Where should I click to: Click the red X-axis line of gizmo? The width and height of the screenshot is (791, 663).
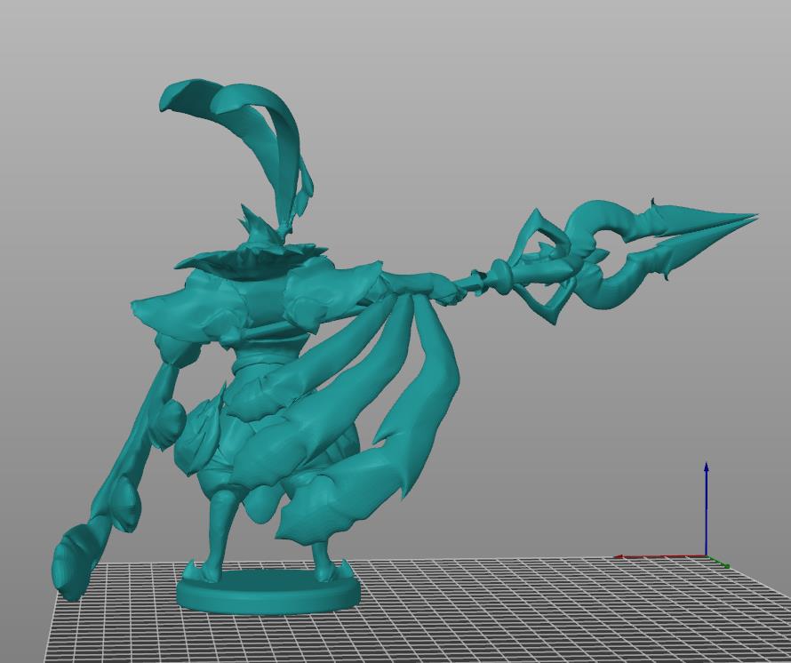[x=659, y=556]
